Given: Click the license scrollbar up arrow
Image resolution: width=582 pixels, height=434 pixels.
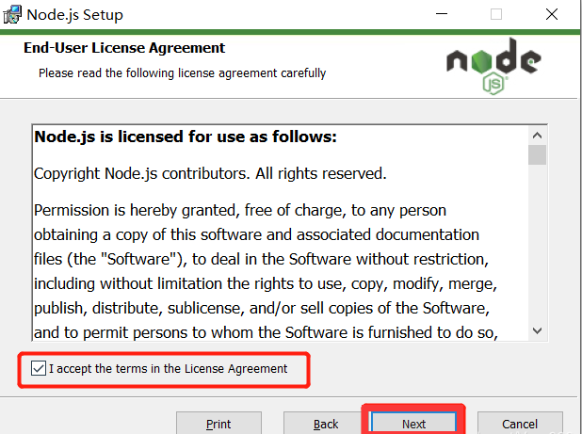Looking at the screenshot, I should point(537,136).
